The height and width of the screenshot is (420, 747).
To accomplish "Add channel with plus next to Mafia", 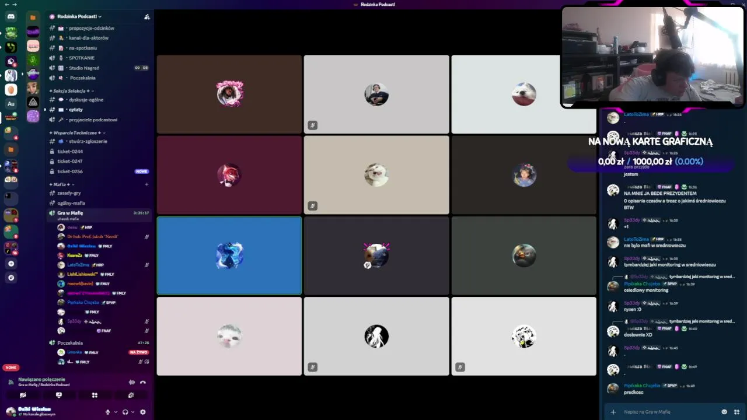I will click(x=146, y=184).
